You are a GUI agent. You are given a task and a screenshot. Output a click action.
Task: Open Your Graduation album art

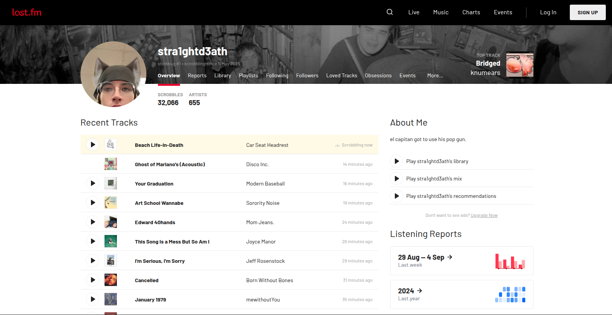(111, 183)
